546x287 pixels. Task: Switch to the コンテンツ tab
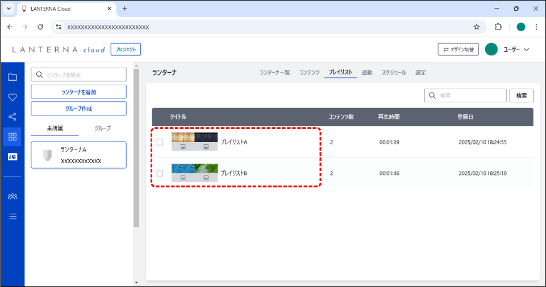(x=309, y=73)
